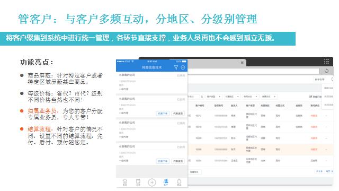Click the highlighted peach-colored table row
This screenshot has width=339, height=191.
click(261, 150)
